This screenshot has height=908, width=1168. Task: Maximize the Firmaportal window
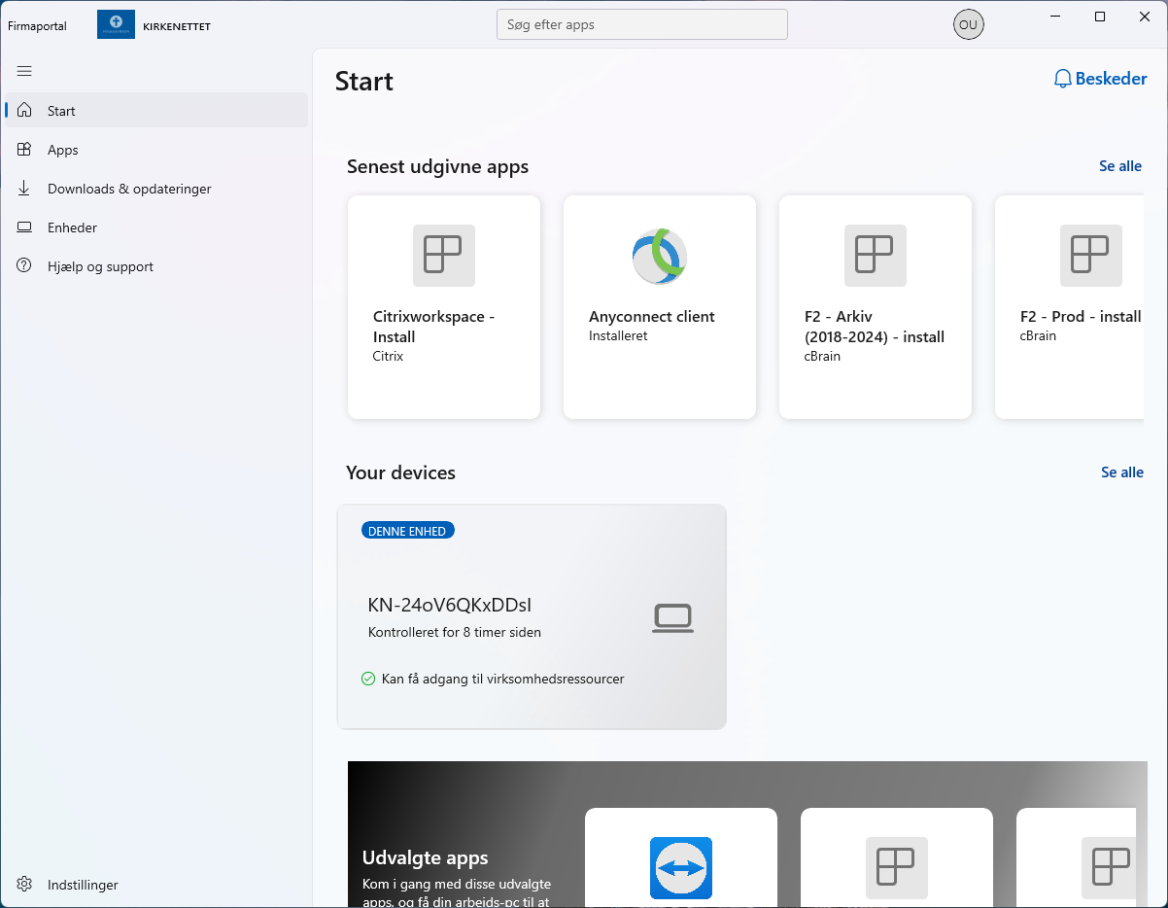(1100, 17)
